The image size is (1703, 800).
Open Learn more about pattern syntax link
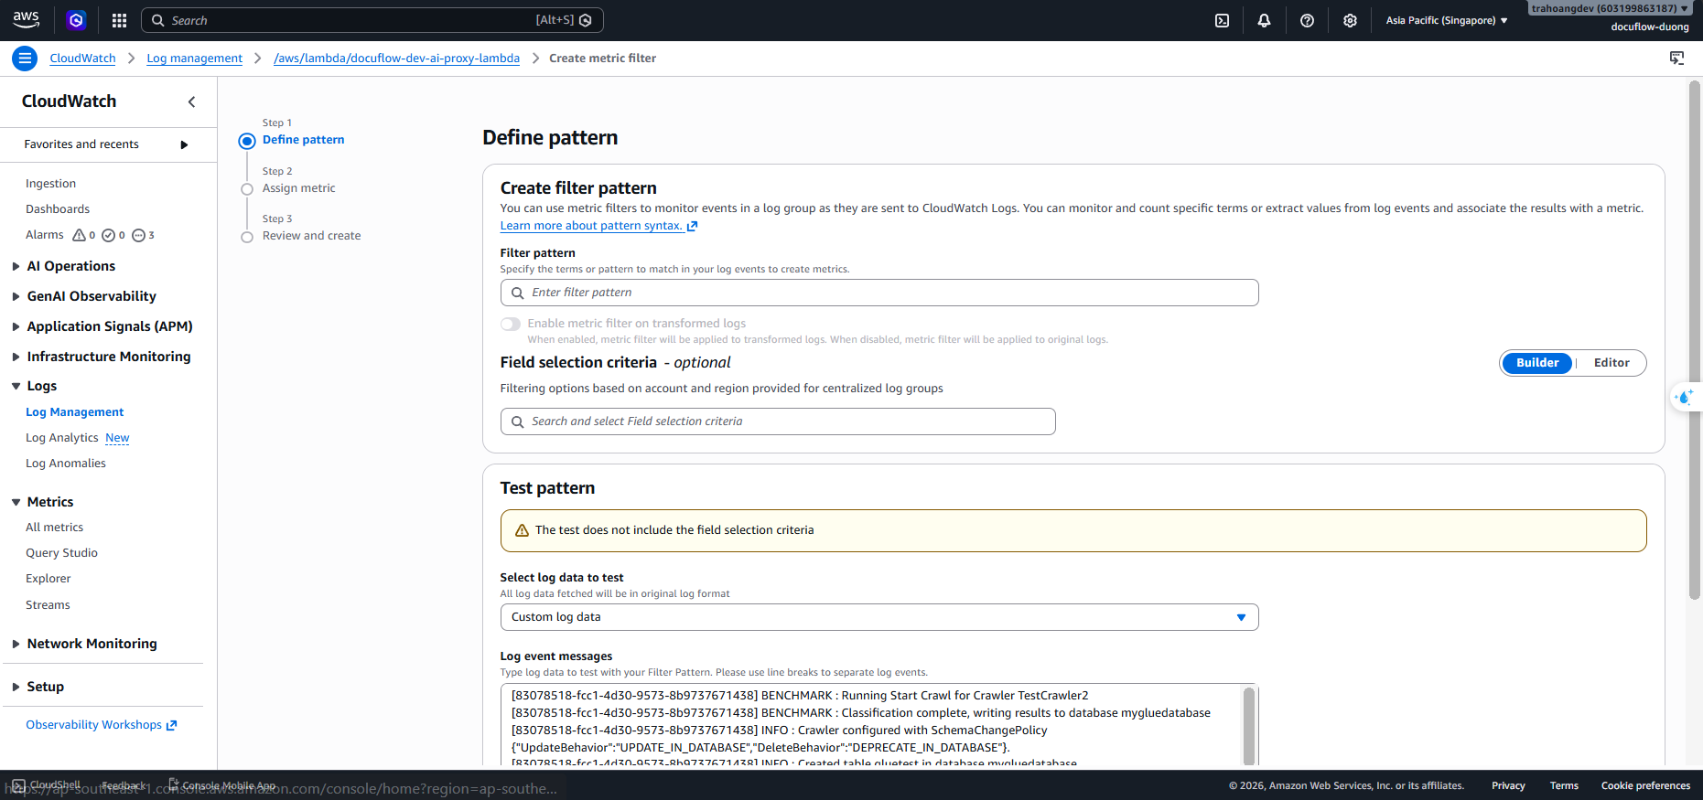(x=598, y=226)
